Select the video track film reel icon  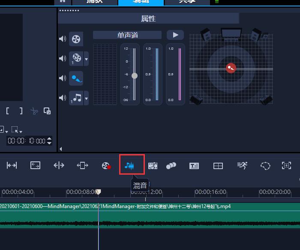[76, 39]
